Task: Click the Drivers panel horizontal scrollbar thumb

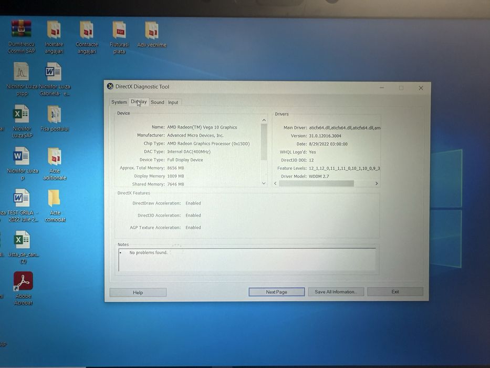Action: pyautogui.click(x=316, y=183)
